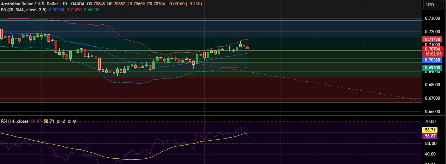
Task: Click the yellow 58.71 RSI axis label
Action: [x=430, y=130]
